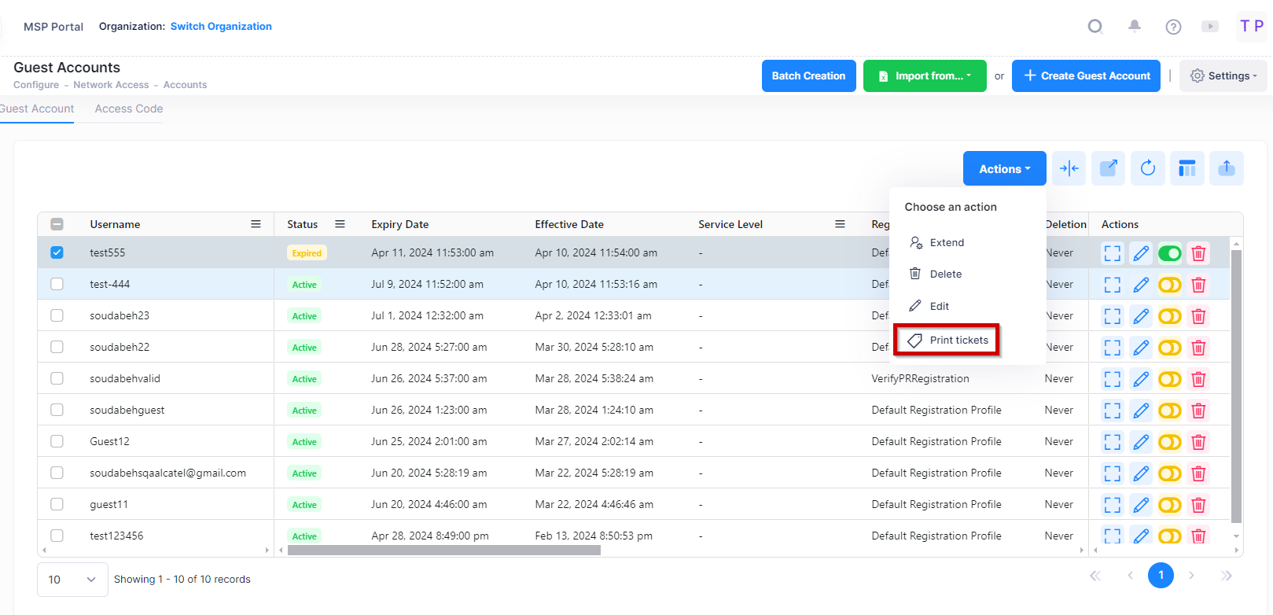
Task: Click the expand details icon for Guest12
Action: [x=1112, y=442]
